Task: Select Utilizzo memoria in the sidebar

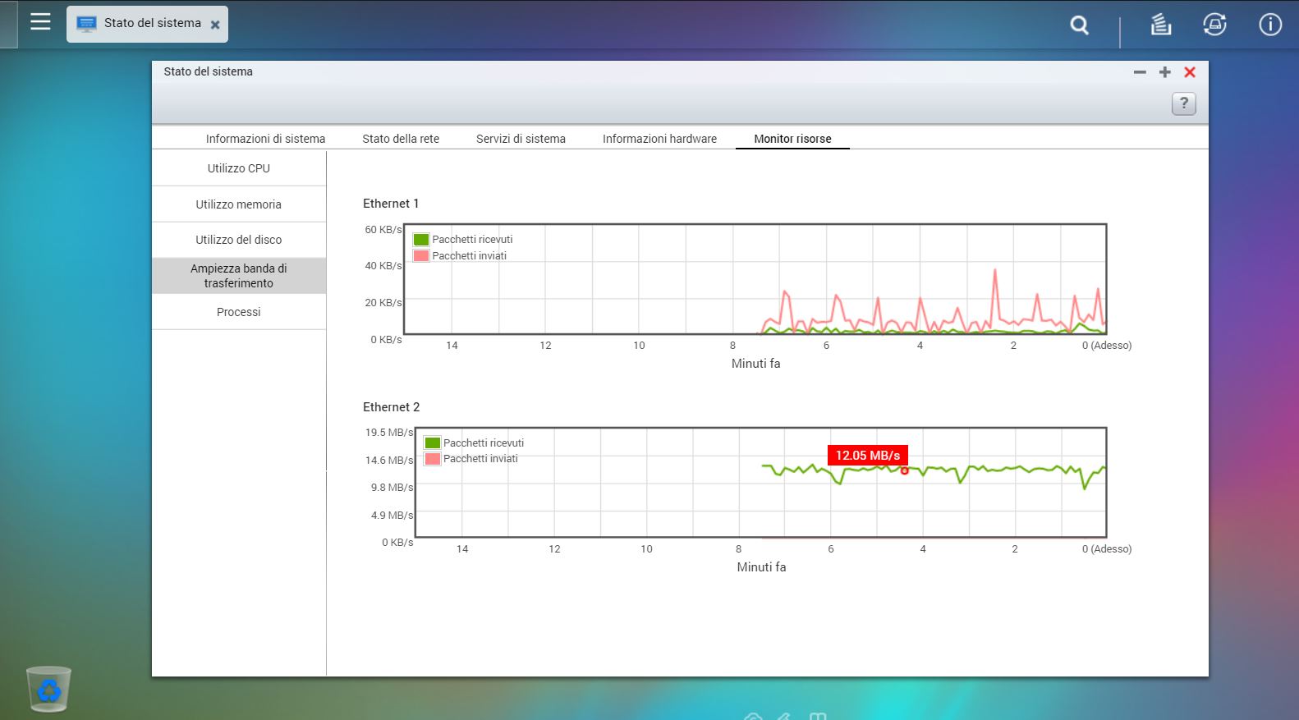Action: (238, 204)
